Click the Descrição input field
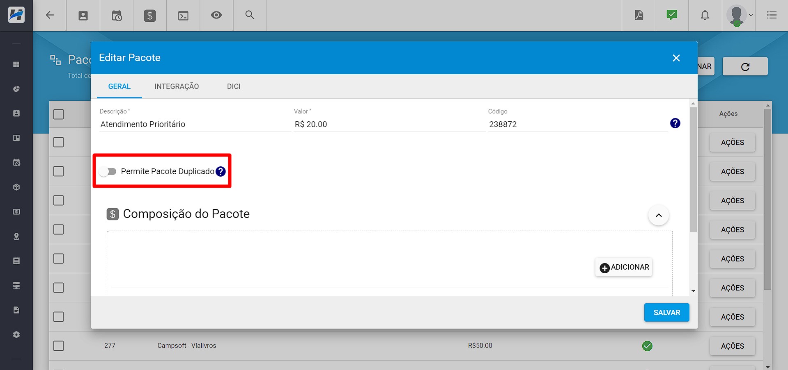The height and width of the screenshot is (370, 788). (195, 124)
